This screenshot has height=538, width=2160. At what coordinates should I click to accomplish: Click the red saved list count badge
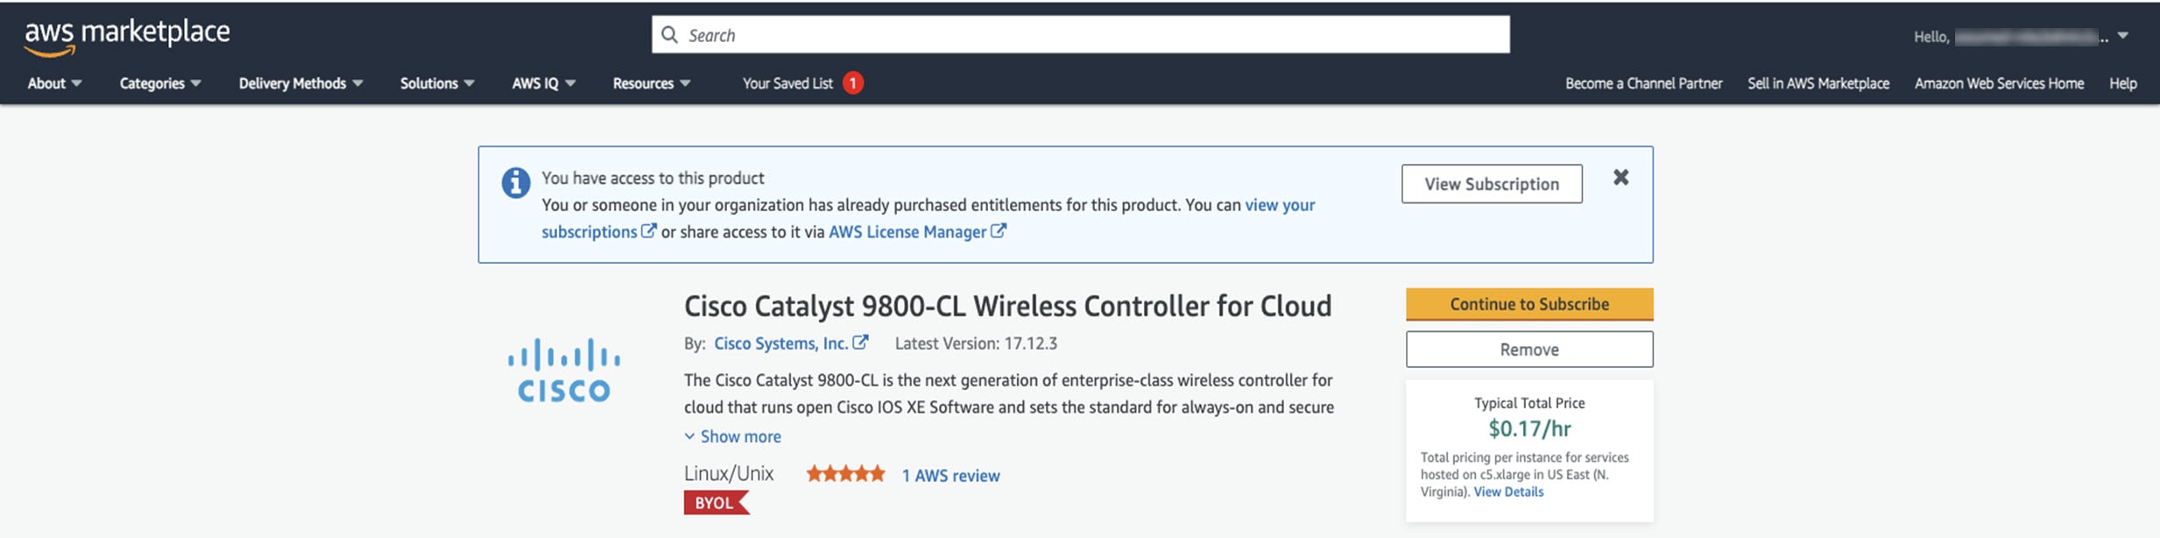click(852, 83)
